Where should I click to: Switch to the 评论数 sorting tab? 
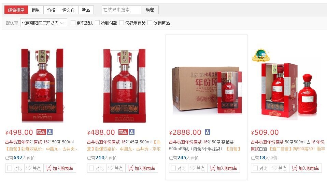tap(68, 10)
